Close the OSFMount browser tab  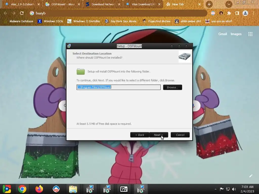[79, 5]
